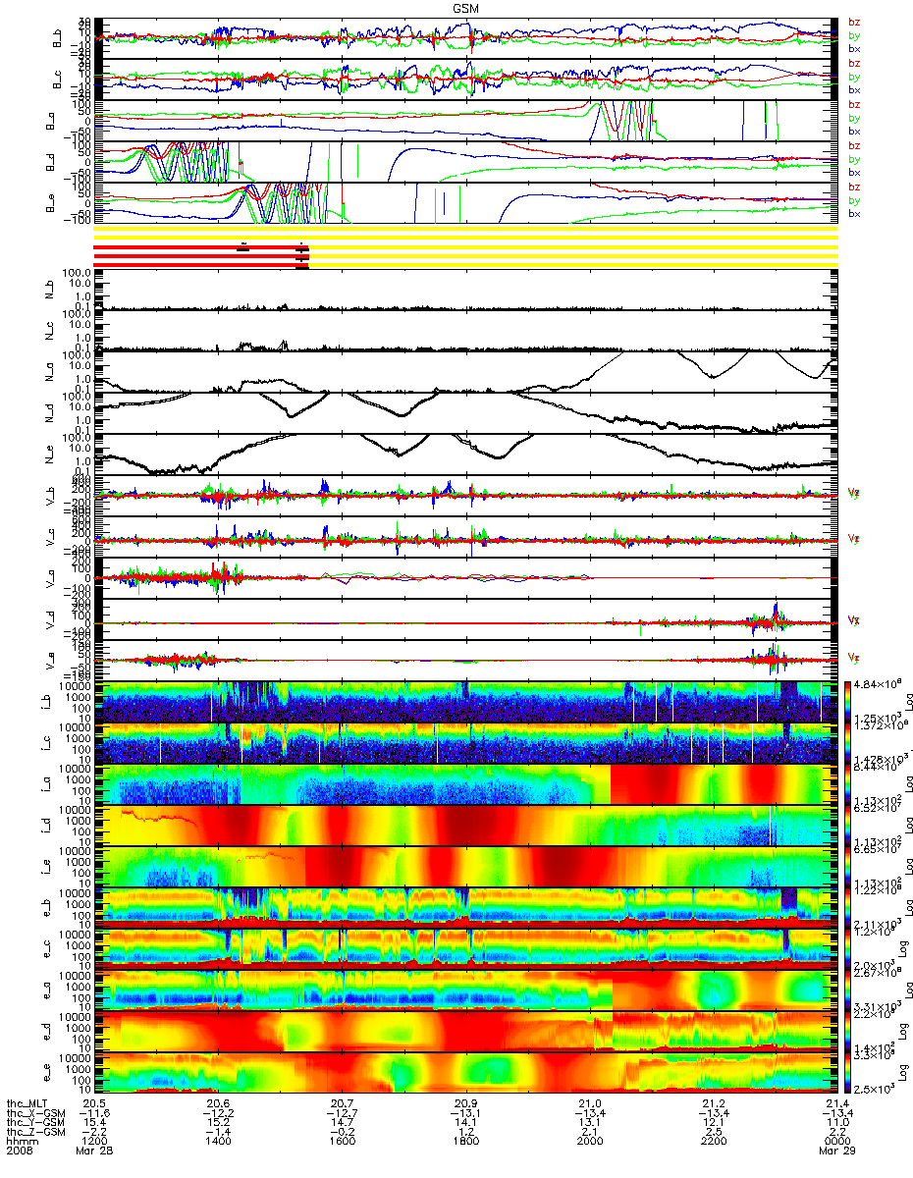Screen dimensions: 913x1178
Task: Click the i_c ion spectrogram
Action: point(466,743)
